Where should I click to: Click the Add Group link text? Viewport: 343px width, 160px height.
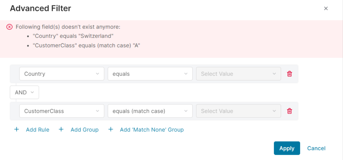click(x=85, y=130)
